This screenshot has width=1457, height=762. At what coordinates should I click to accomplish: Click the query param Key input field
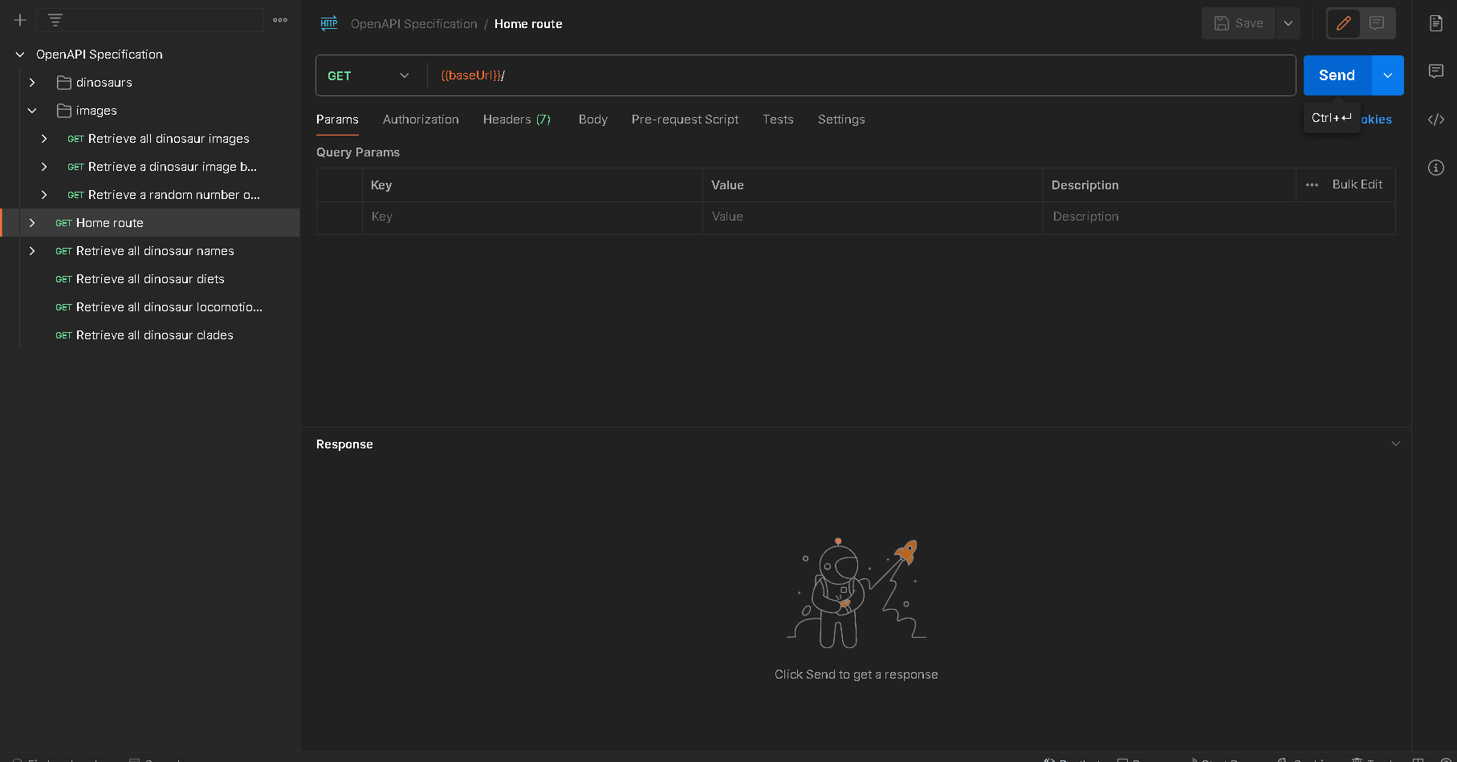click(530, 217)
